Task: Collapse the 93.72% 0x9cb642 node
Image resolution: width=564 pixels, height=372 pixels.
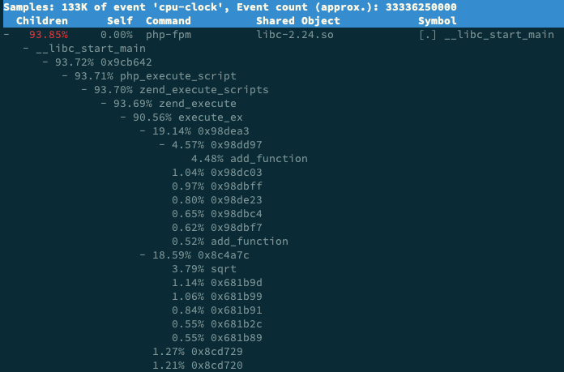Action: (46, 62)
